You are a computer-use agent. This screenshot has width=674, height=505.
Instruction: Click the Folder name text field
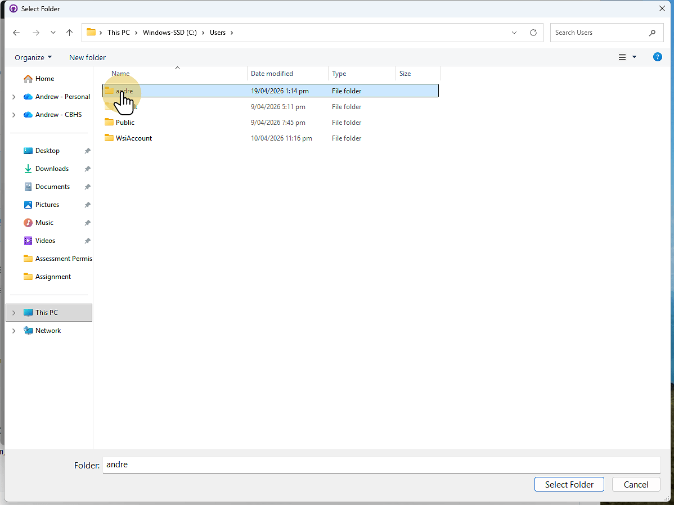tap(380, 465)
